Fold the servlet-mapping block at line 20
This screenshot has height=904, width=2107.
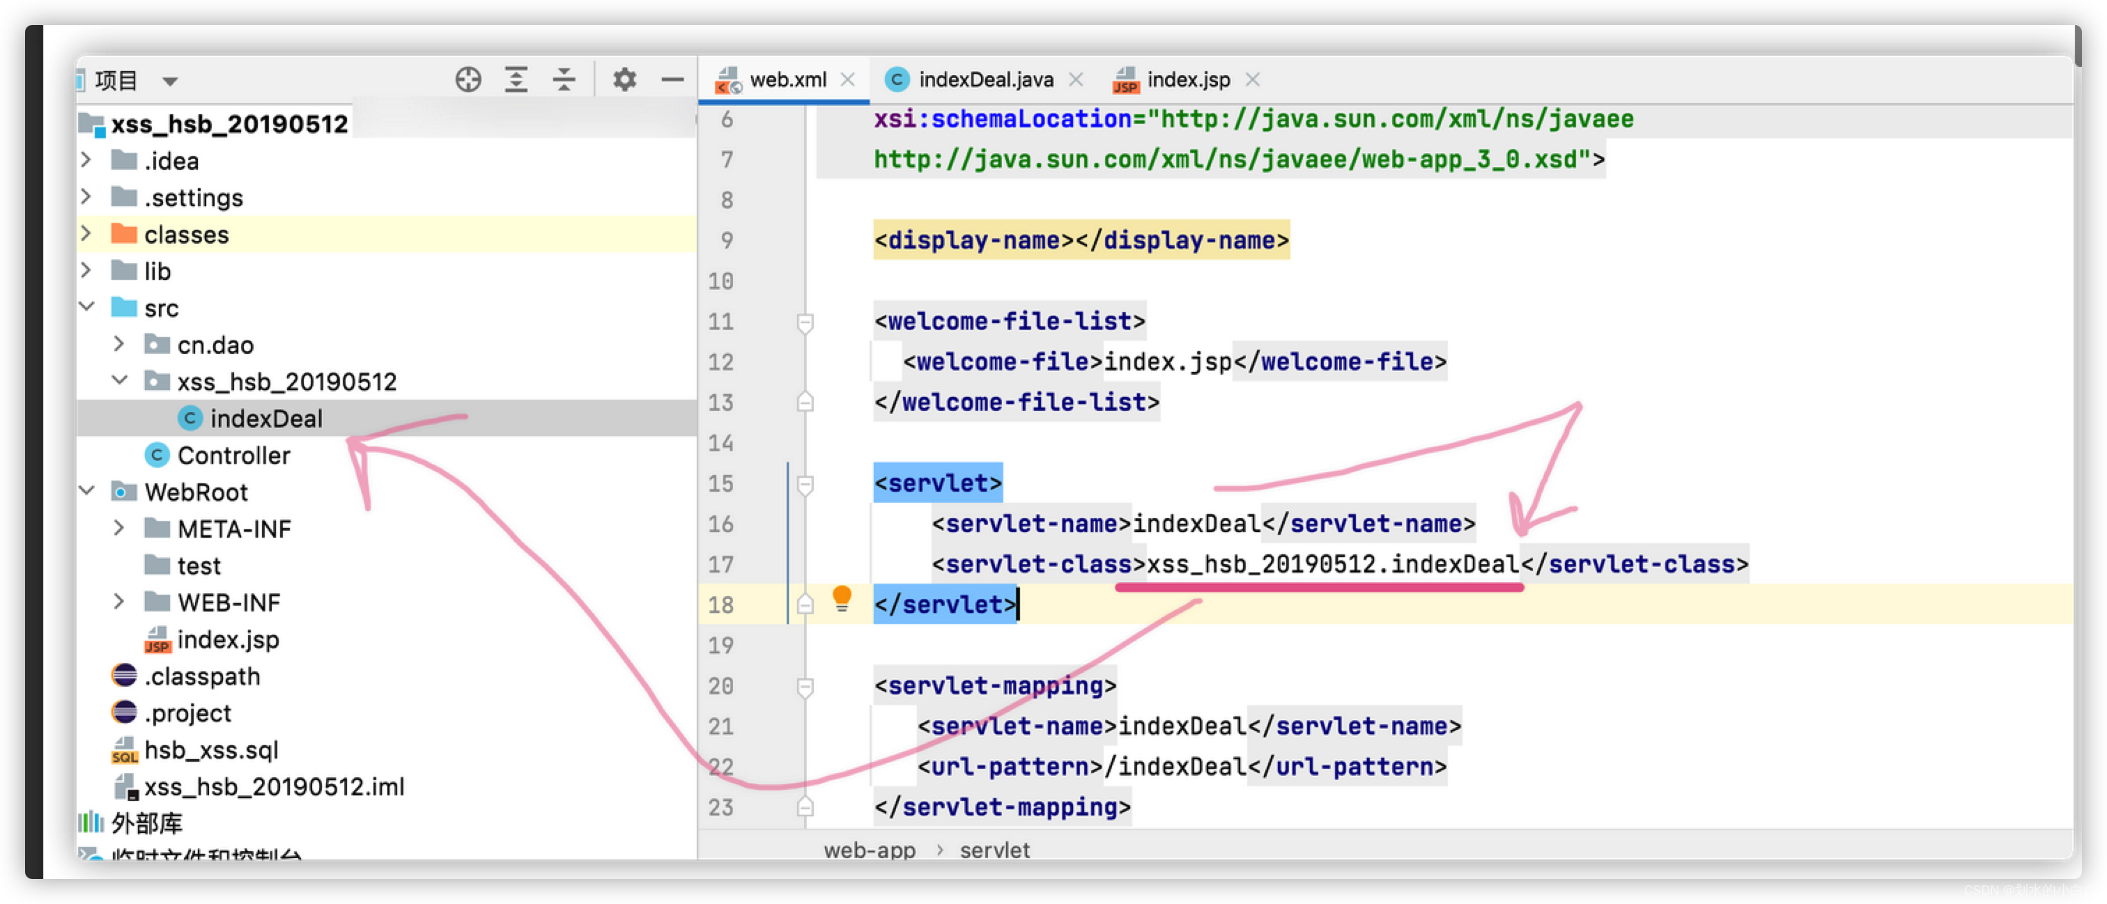coord(805,687)
